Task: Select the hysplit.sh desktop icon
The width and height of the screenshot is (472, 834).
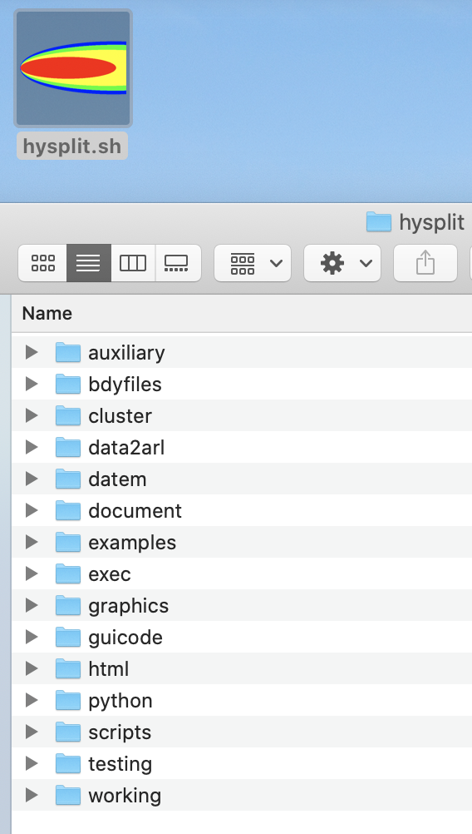Action: [x=73, y=68]
